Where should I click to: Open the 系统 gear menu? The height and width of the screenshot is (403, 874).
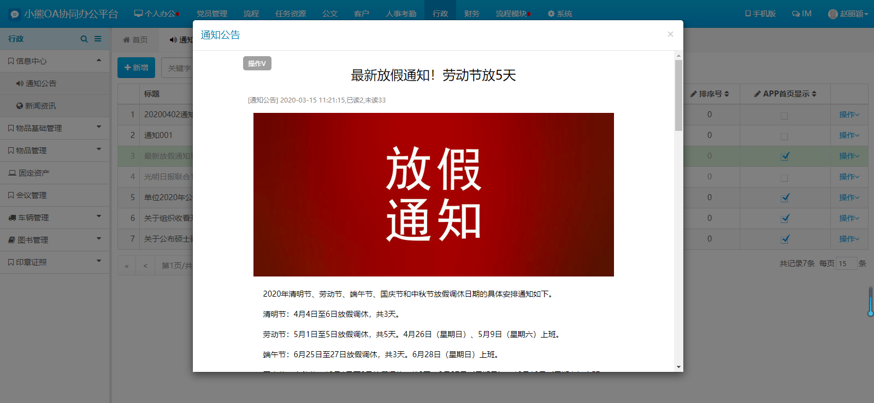coord(560,14)
